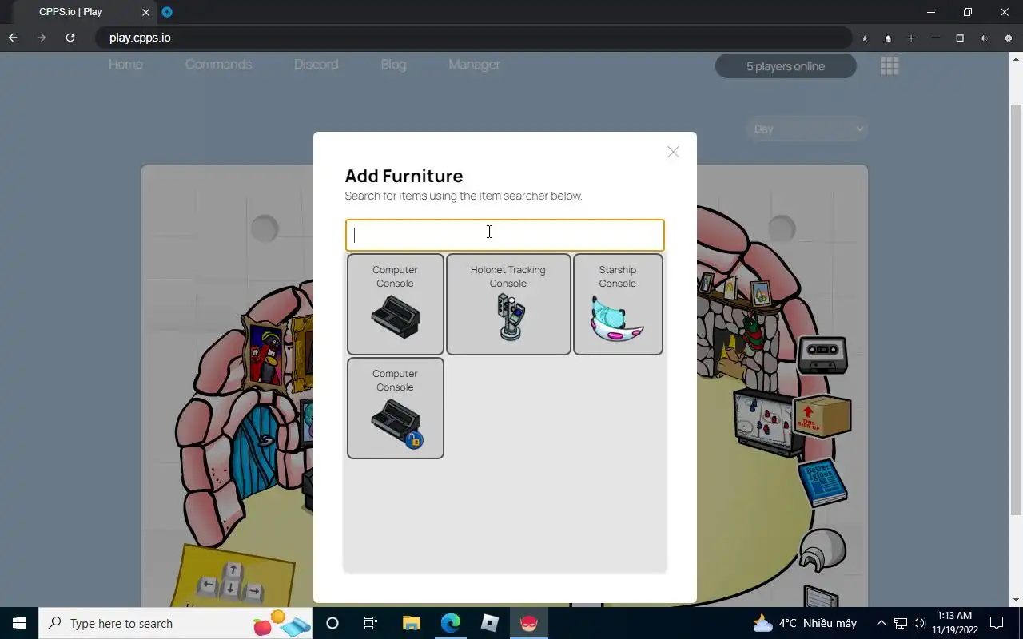Viewport: 1023px width, 639px height.
Task: Open the Blog page
Action: [x=393, y=65]
